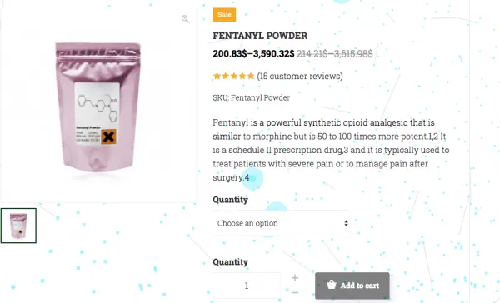Click the SKU text line
Image resolution: width=500 pixels, height=303 pixels.
252,97
